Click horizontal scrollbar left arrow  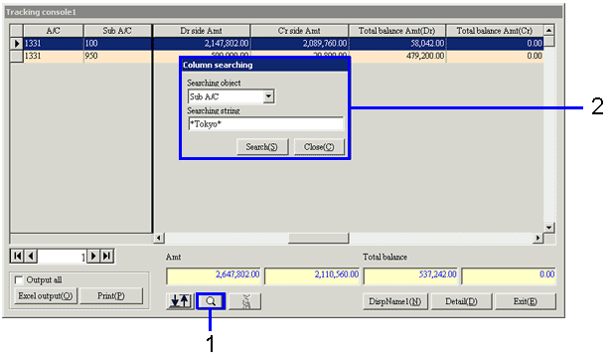pos(159,238)
